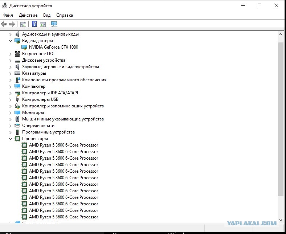Click the chip icon beside Встроенное ПО

tap(17, 54)
